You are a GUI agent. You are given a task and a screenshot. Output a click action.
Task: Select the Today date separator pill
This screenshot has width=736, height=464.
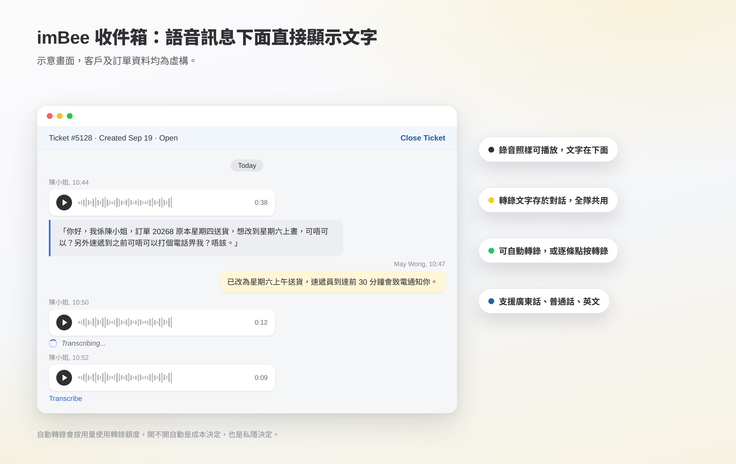pos(247,165)
